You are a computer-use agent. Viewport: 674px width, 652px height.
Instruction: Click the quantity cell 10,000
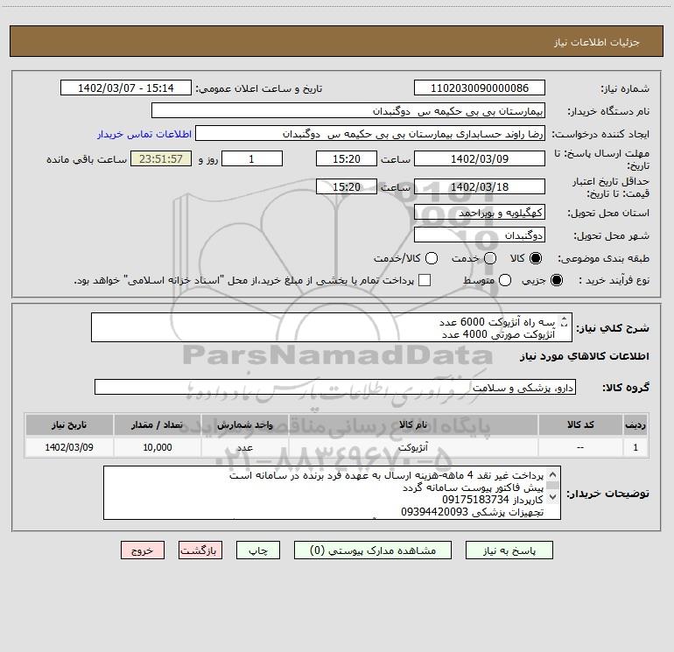tap(157, 447)
